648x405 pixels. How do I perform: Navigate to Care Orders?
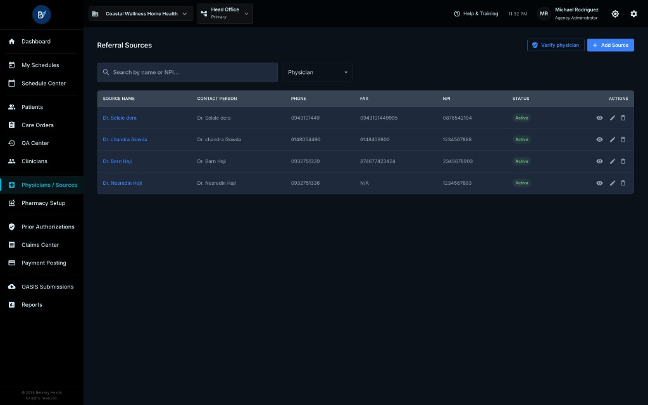[x=42, y=125]
